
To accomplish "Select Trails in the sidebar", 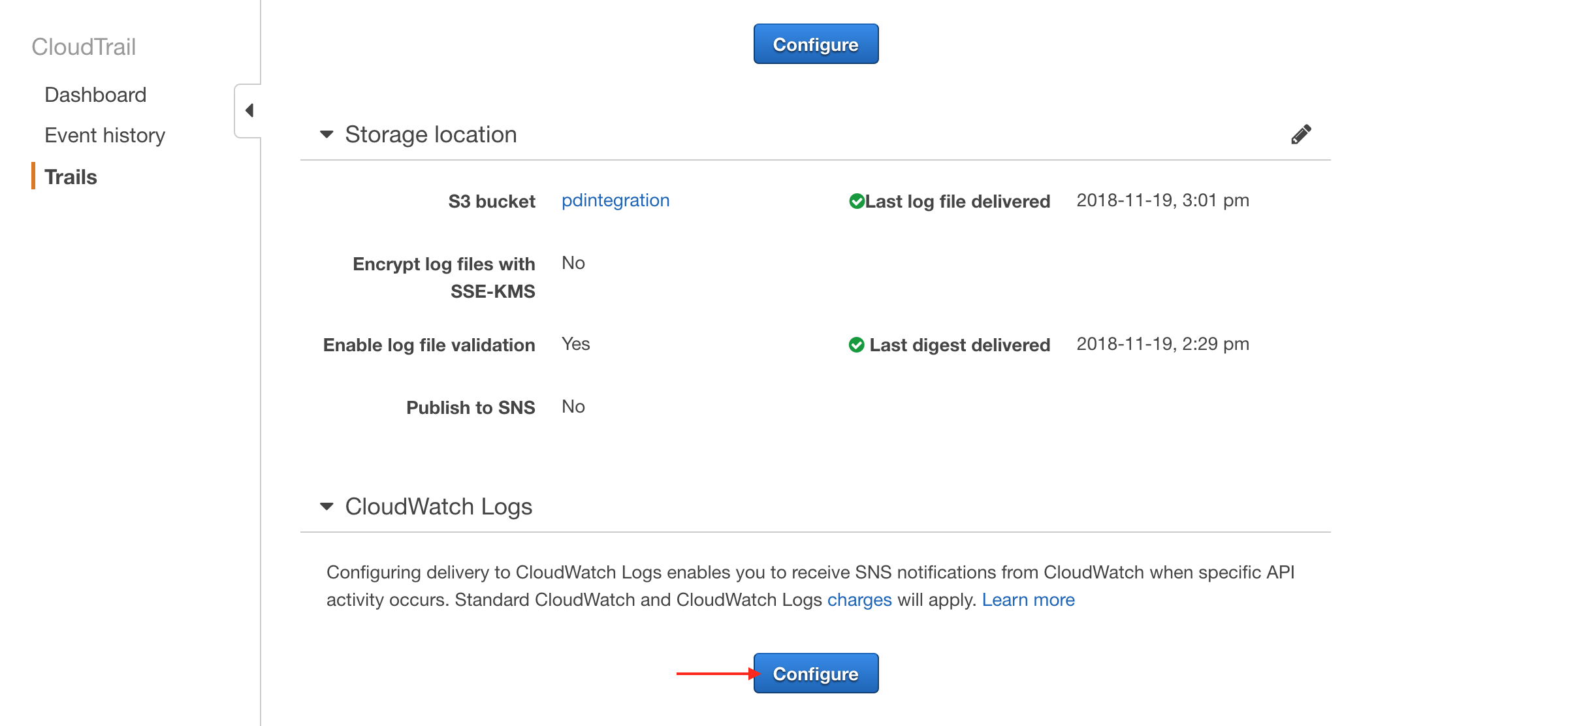I will [71, 177].
